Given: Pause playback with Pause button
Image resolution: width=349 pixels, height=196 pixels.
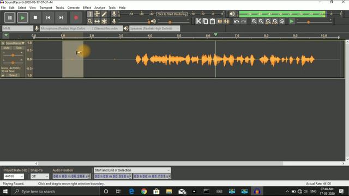Looking at the screenshot, I should (x=10, y=17).
